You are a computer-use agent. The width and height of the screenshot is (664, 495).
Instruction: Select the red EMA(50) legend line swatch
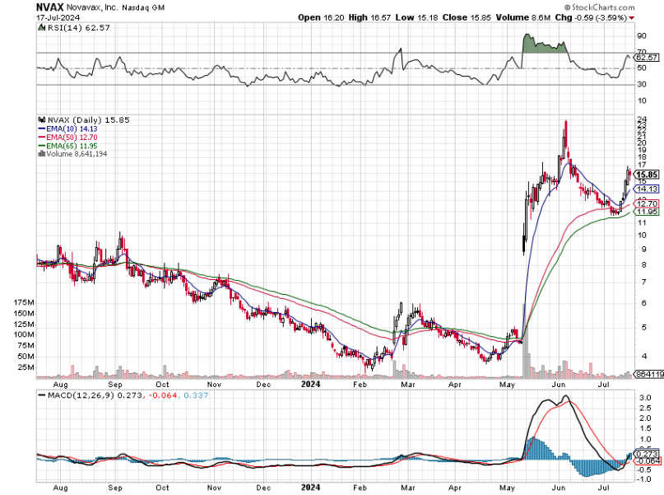41,138
